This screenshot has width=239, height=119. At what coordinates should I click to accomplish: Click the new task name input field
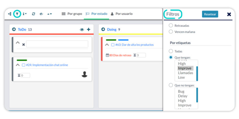57,44
